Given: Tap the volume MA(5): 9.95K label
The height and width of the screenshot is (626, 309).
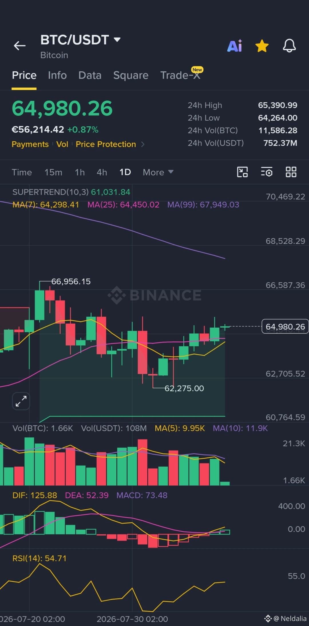Looking at the screenshot, I should point(180,428).
